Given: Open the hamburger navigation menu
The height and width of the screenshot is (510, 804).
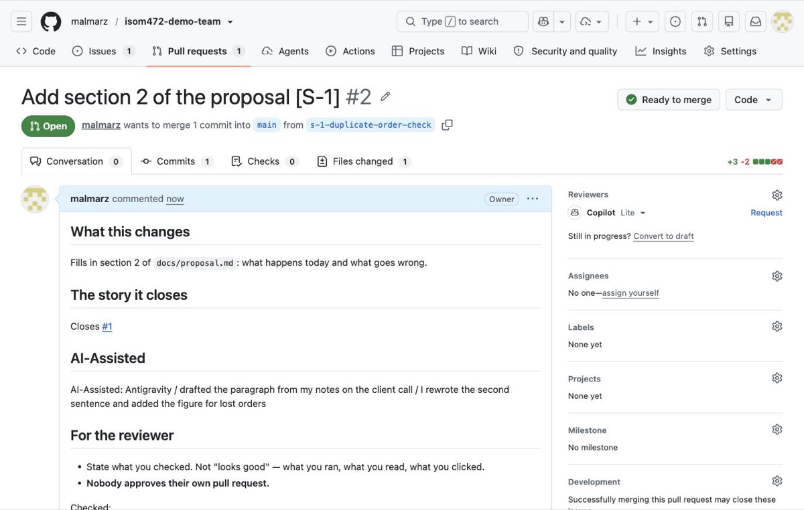Looking at the screenshot, I should tap(21, 21).
